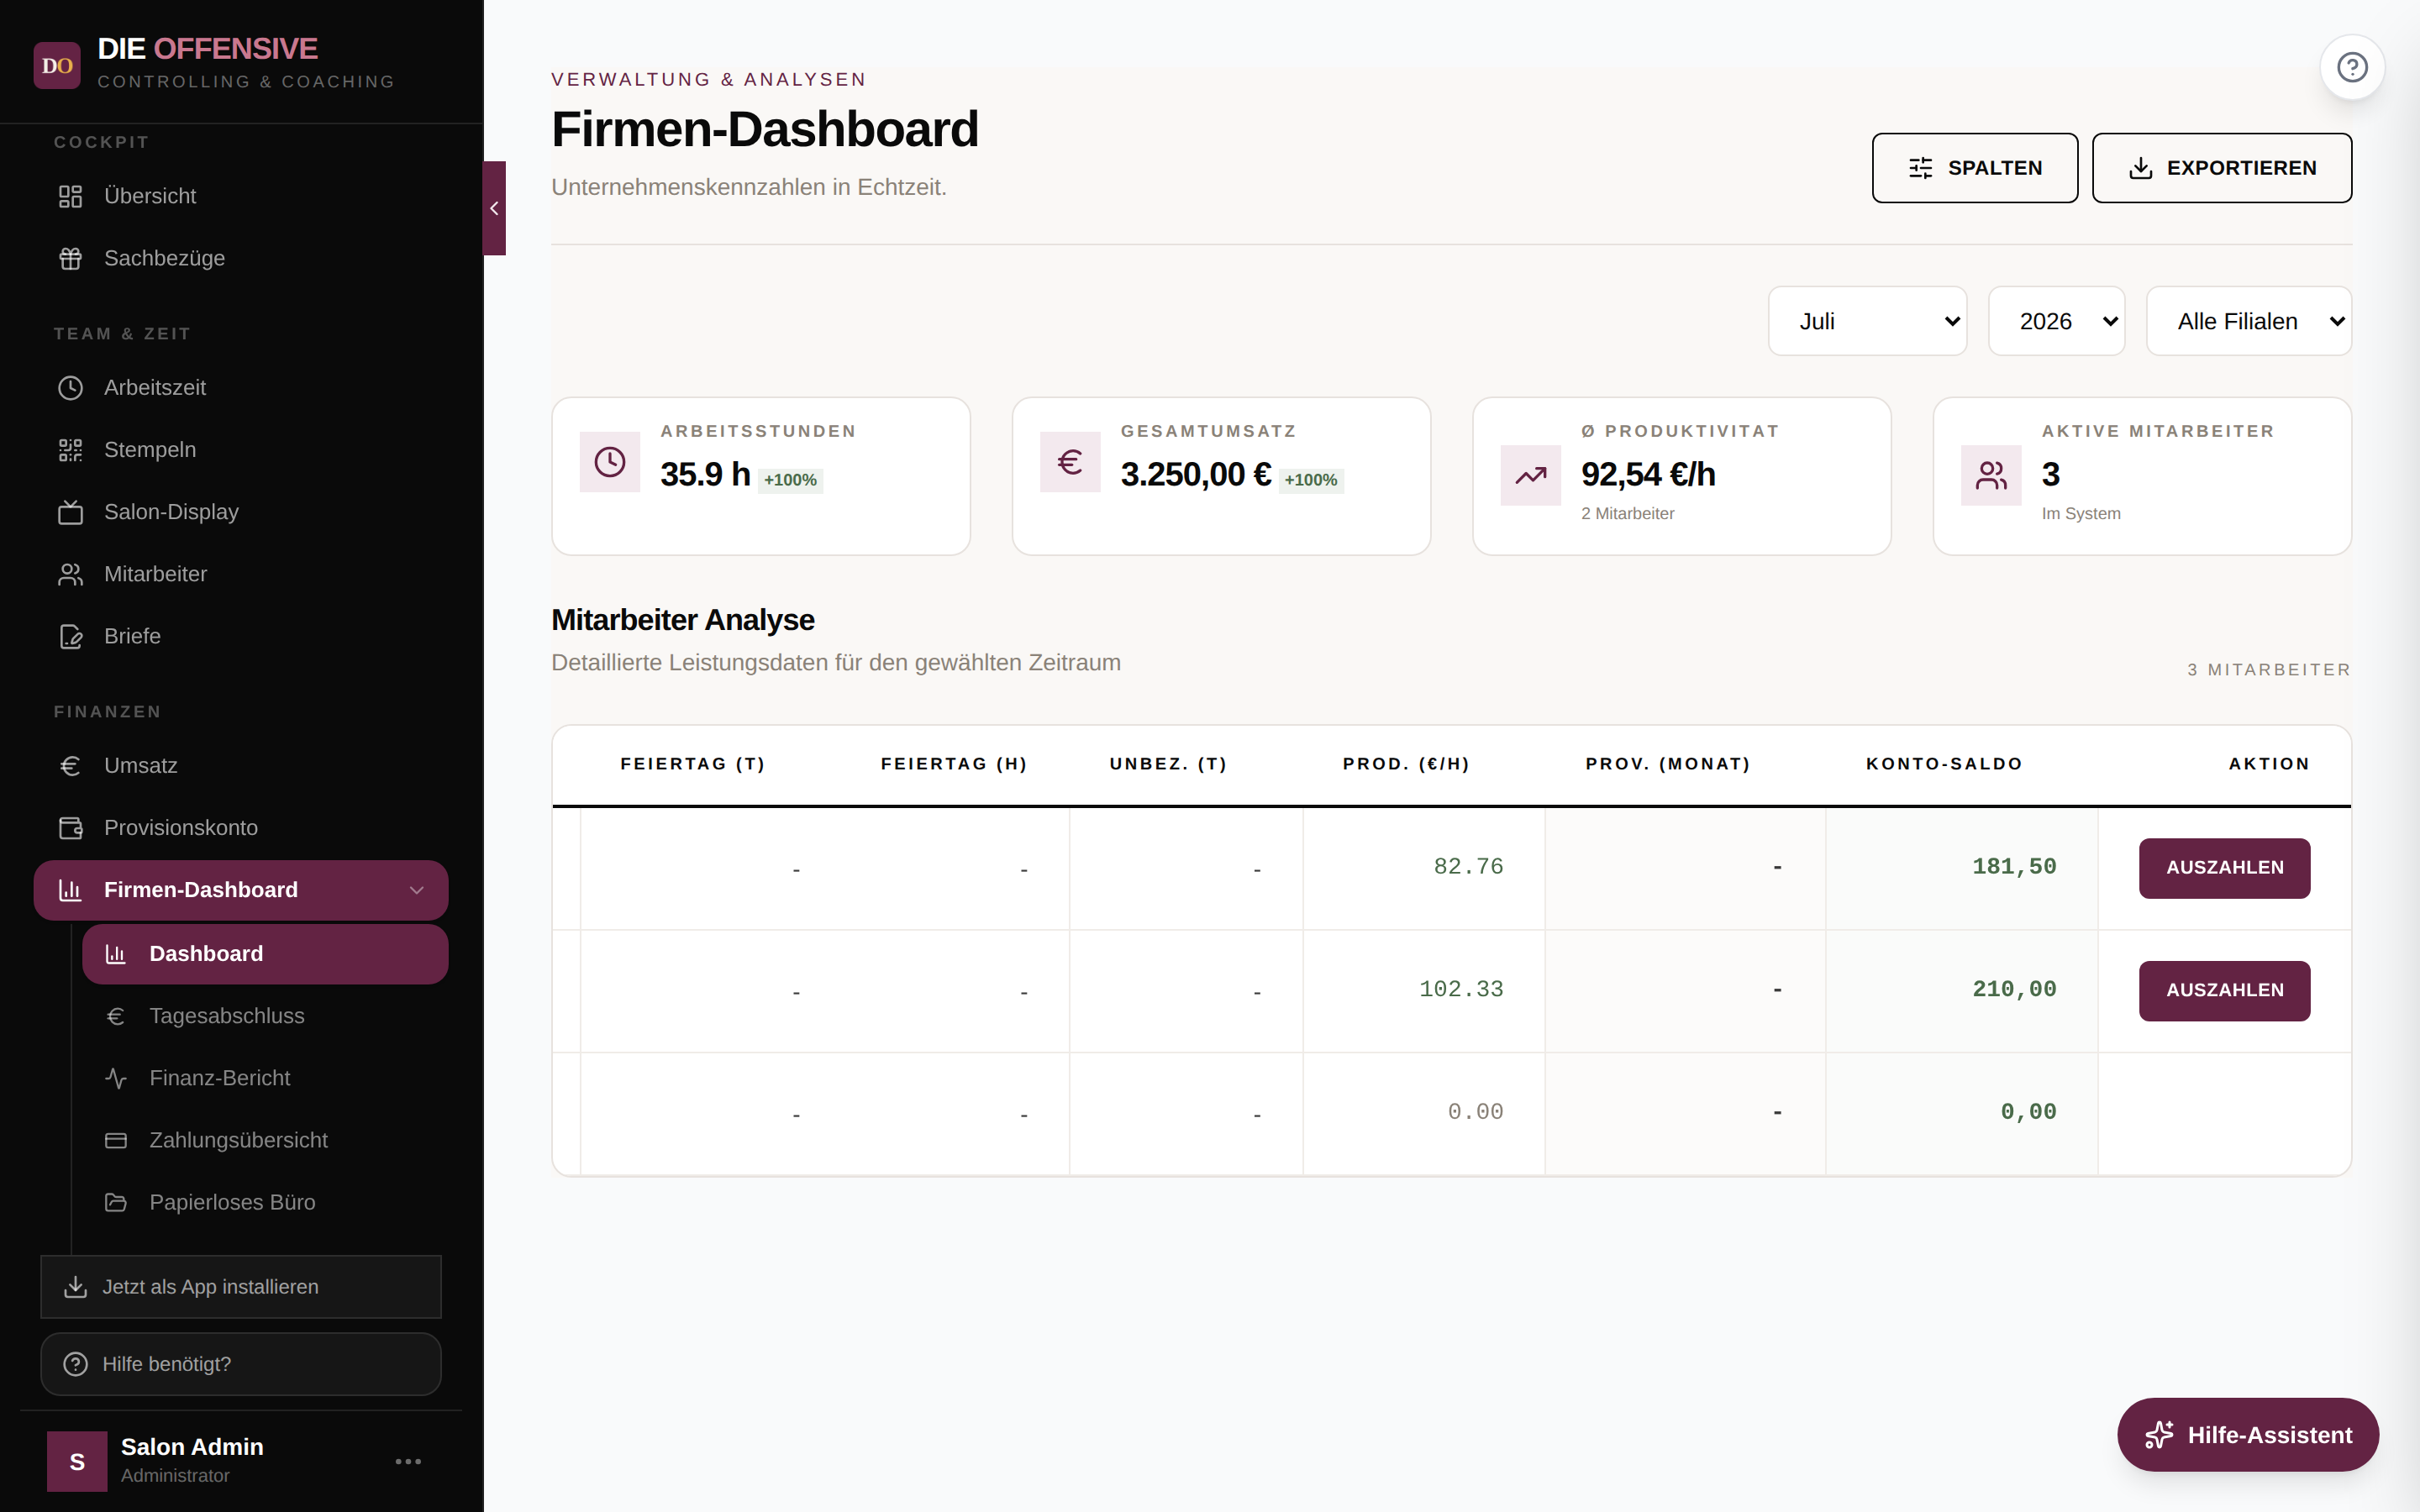Click the PROD. (€/H) column header
The image size is (2420, 1512).
(1406, 764)
